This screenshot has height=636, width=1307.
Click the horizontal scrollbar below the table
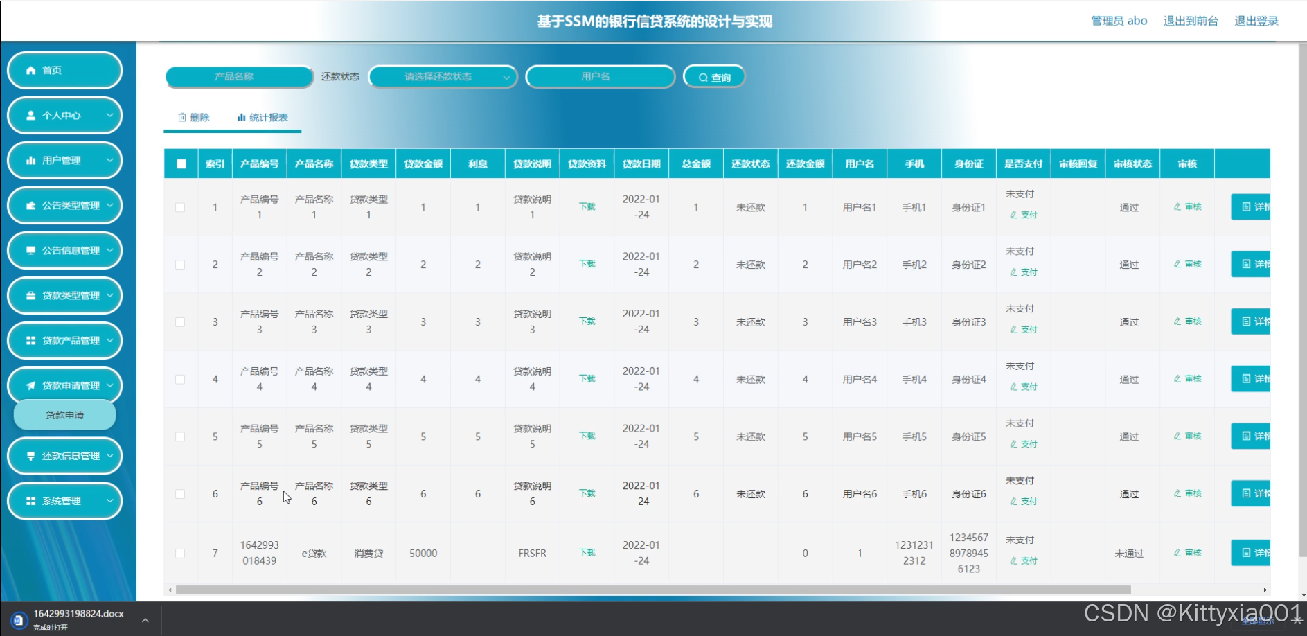(x=652, y=590)
